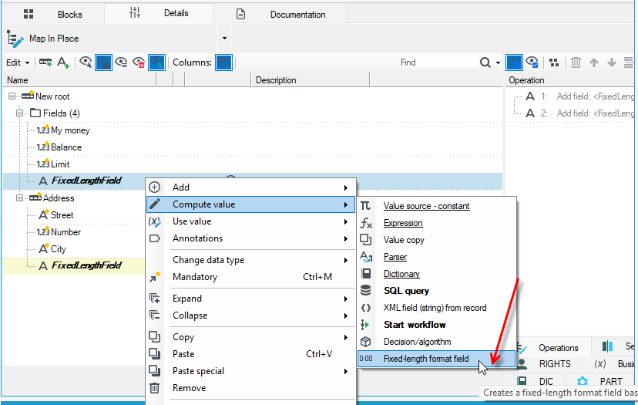Click the trash delete icon in Operation toolbar
The height and width of the screenshot is (405, 638).
point(576,62)
